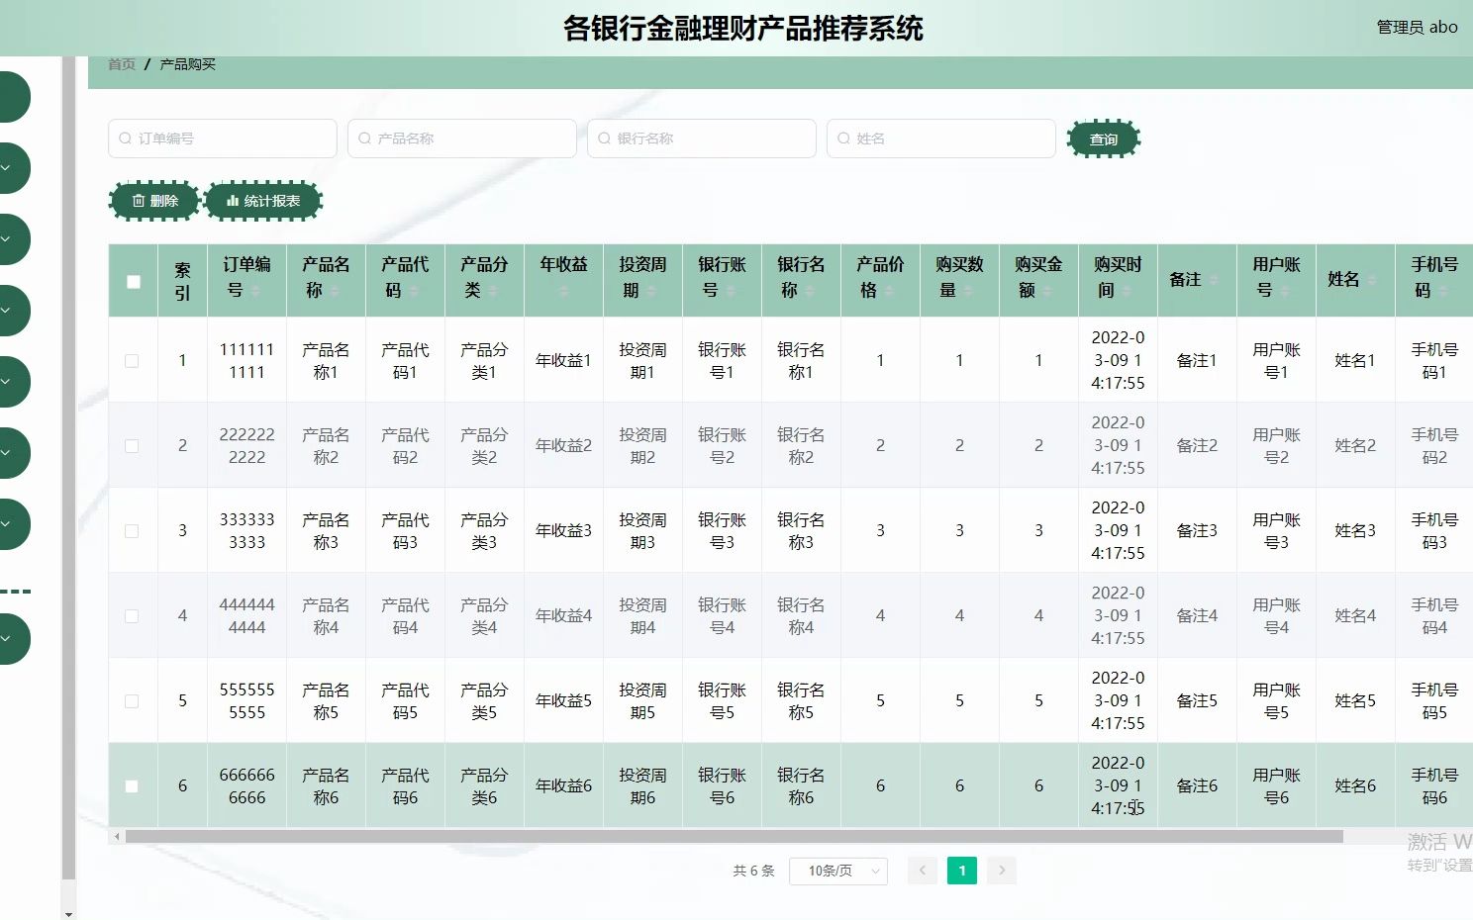Click the 银行名称 search input field
Screen dimensions: 1473x920
pos(702,138)
